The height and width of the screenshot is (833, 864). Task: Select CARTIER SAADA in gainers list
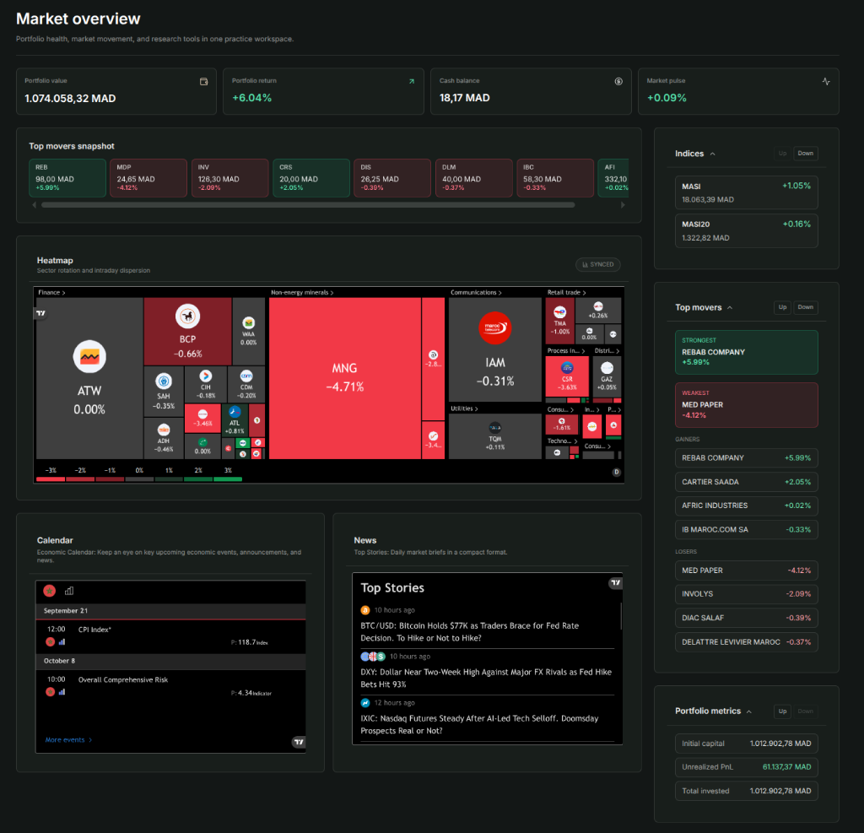[746, 482]
